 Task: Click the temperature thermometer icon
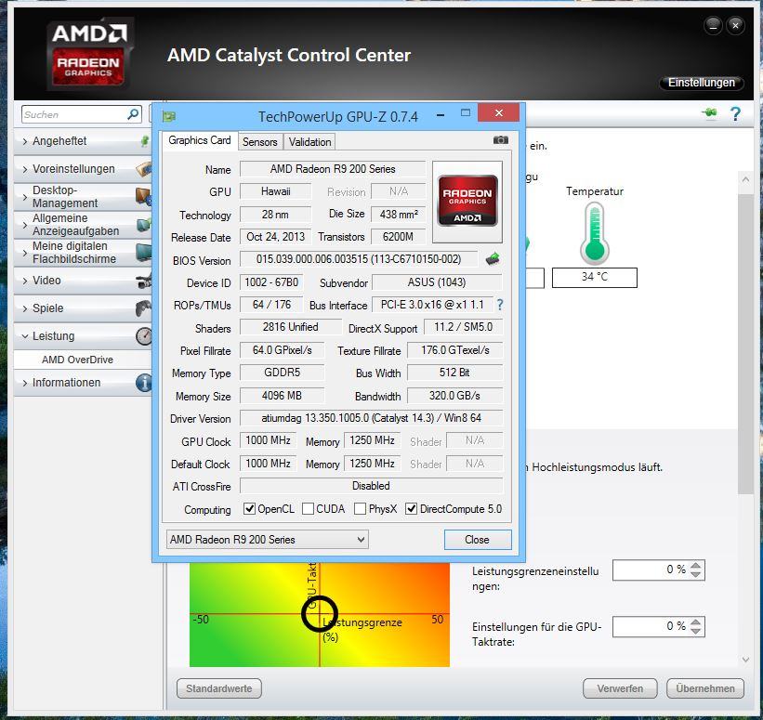(x=594, y=232)
